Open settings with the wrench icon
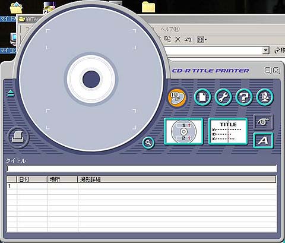 [x=223, y=97]
